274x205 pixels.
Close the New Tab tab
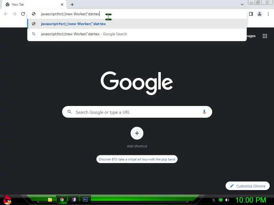[x=62, y=5]
